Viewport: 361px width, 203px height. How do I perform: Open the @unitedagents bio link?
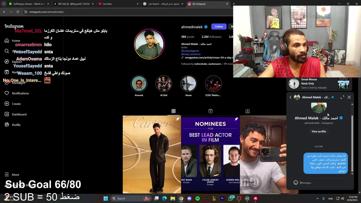pyautogui.click(x=190, y=51)
